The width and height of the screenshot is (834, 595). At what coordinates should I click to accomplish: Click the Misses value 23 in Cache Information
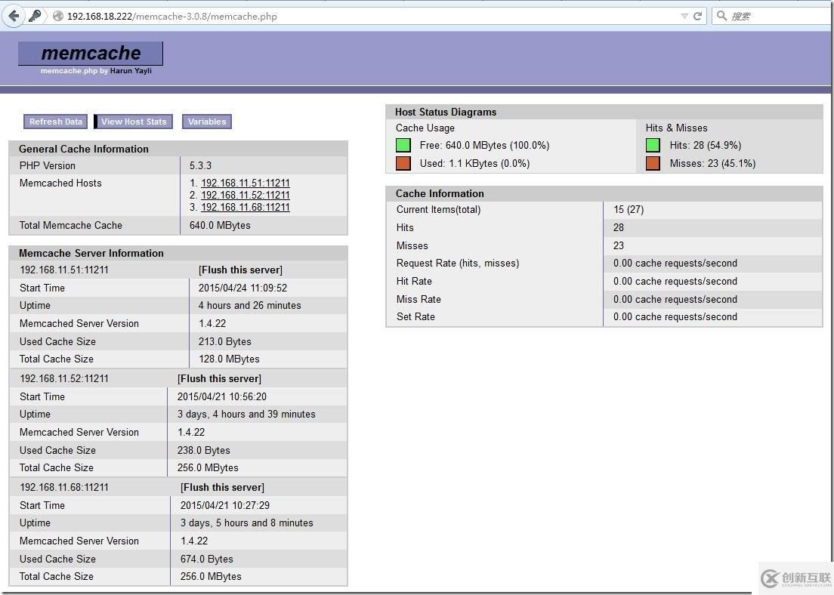tap(619, 245)
